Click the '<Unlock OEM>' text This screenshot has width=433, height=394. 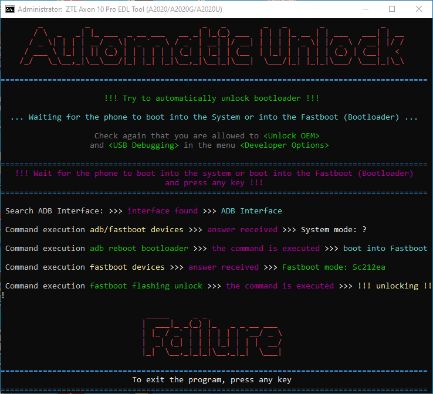[x=292, y=136]
